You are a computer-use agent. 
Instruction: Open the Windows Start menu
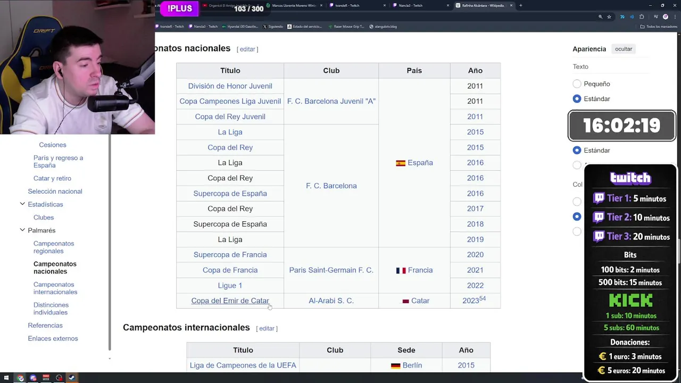(6, 378)
